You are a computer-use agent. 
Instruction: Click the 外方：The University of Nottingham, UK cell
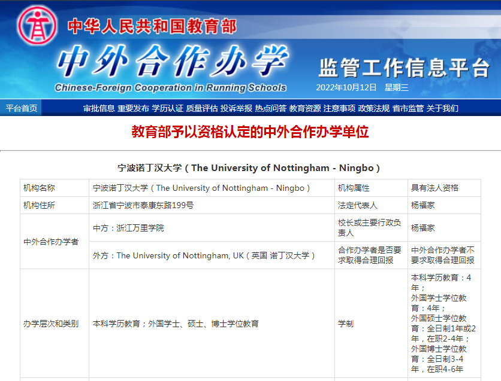(x=212, y=255)
